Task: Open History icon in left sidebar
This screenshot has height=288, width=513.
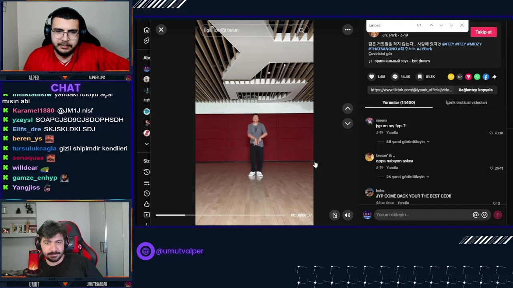Action: [x=147, y=172]
